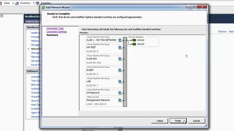Click the globe icon beside VM-TEST port group

point(120,48)
